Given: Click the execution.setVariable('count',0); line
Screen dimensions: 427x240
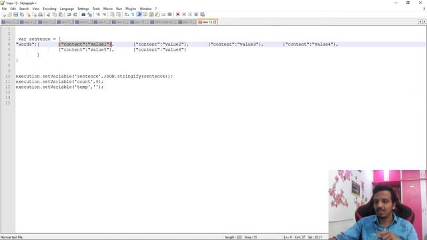Looking at the screenshot, I should 59,81.
